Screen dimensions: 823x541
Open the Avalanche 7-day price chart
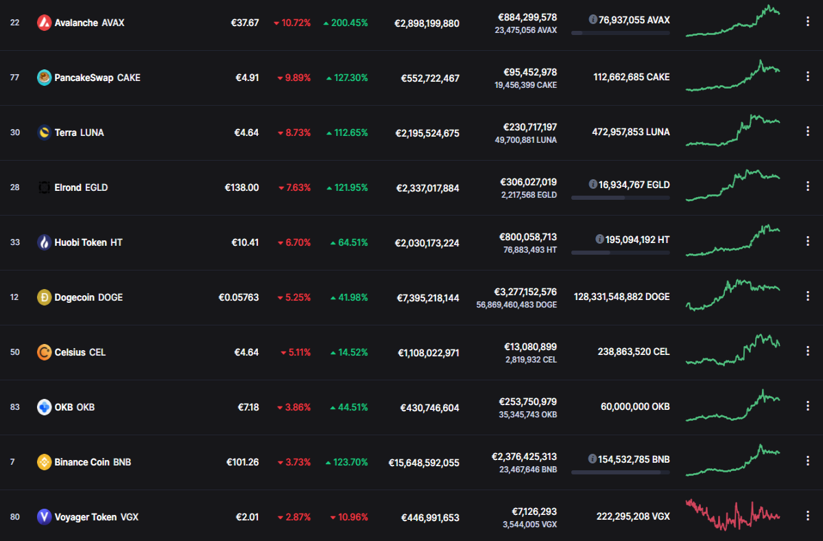point(732,21)
